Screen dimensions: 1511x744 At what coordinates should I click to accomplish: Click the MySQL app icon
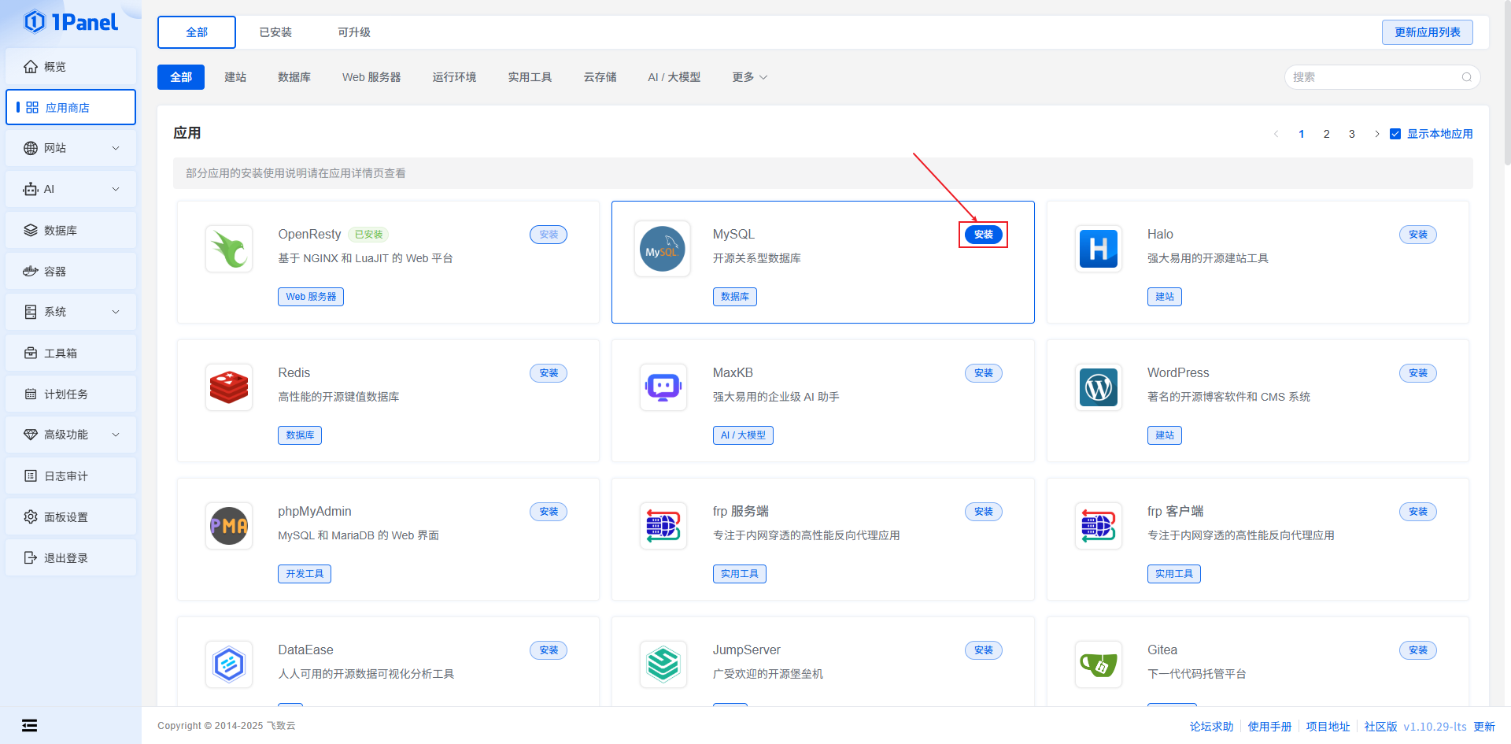pyautogui.click(x=663, y=249)
